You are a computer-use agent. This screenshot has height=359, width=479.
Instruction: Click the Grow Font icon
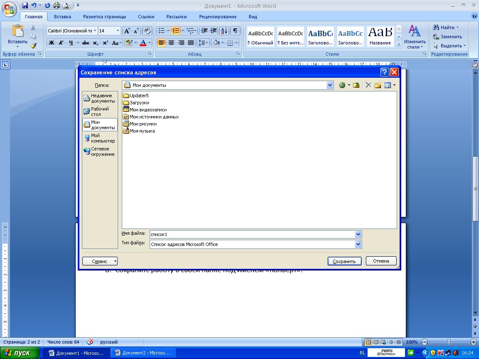[x=127, y=31]
